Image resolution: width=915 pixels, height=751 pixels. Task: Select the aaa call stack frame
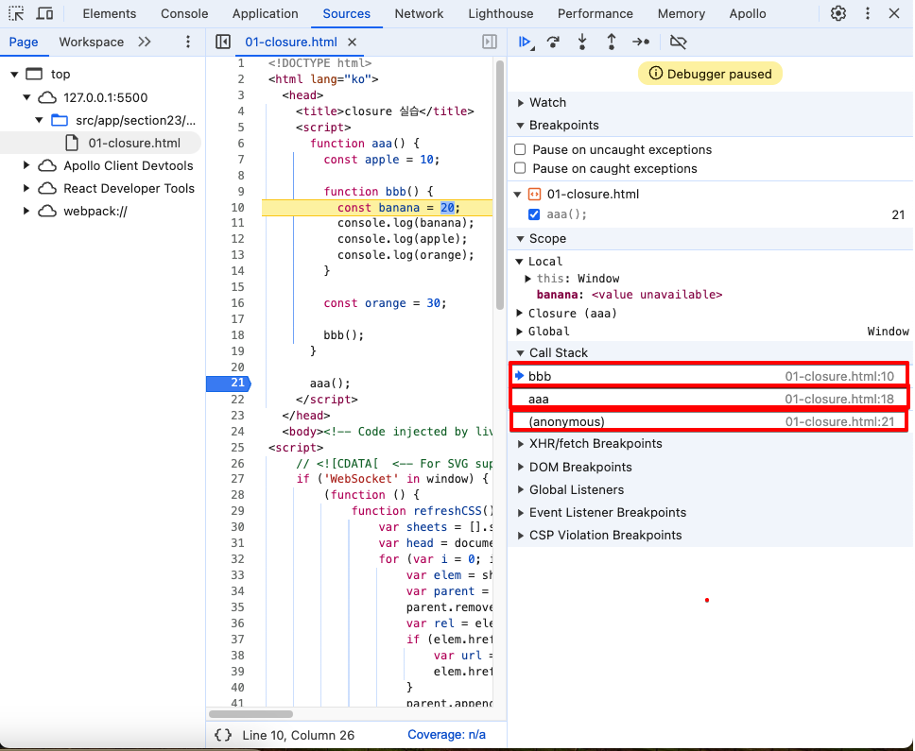click(709, 399)
